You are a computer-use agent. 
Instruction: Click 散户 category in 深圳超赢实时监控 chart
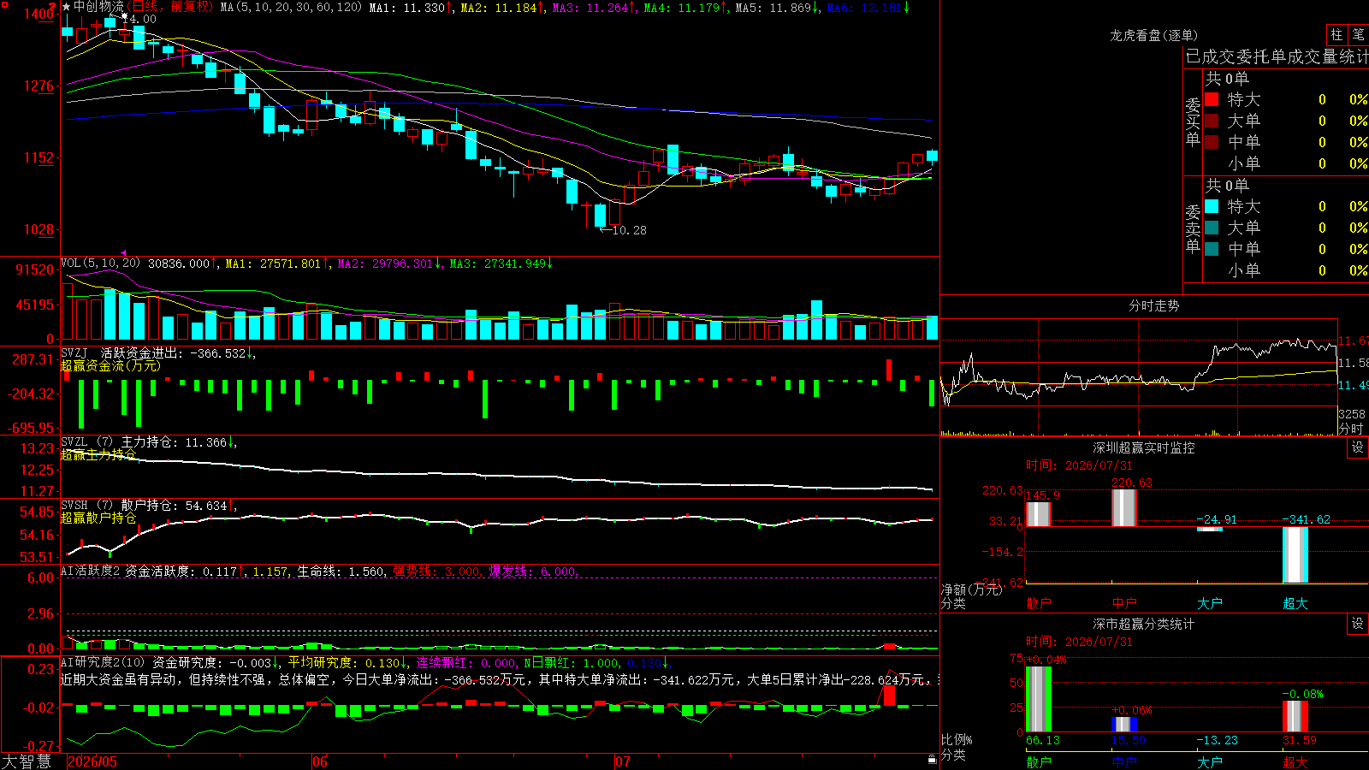coord(1038,603)
